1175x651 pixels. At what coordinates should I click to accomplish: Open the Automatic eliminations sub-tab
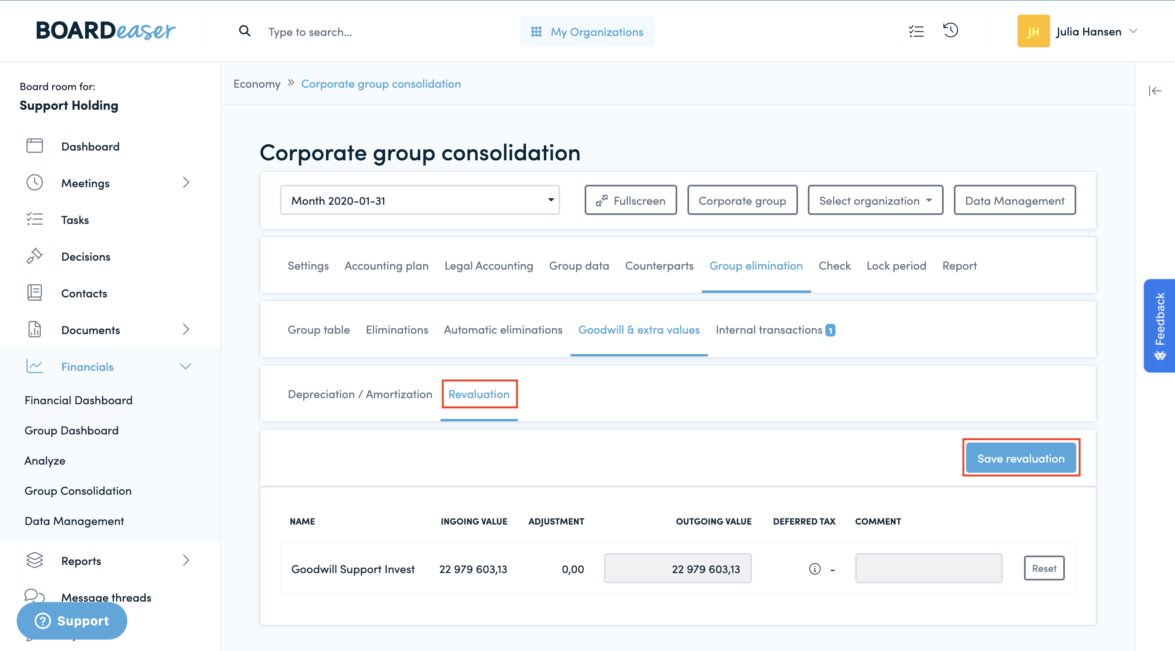[503, 330]
